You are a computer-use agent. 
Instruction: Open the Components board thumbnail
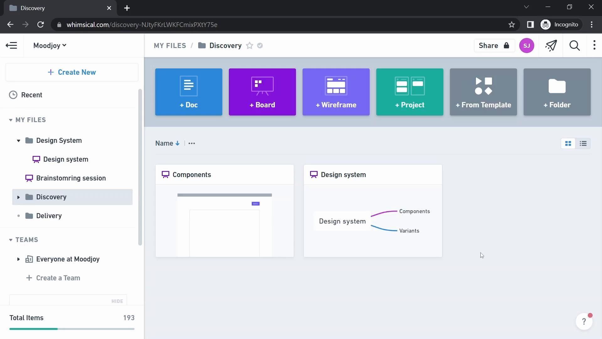[224, 221]
